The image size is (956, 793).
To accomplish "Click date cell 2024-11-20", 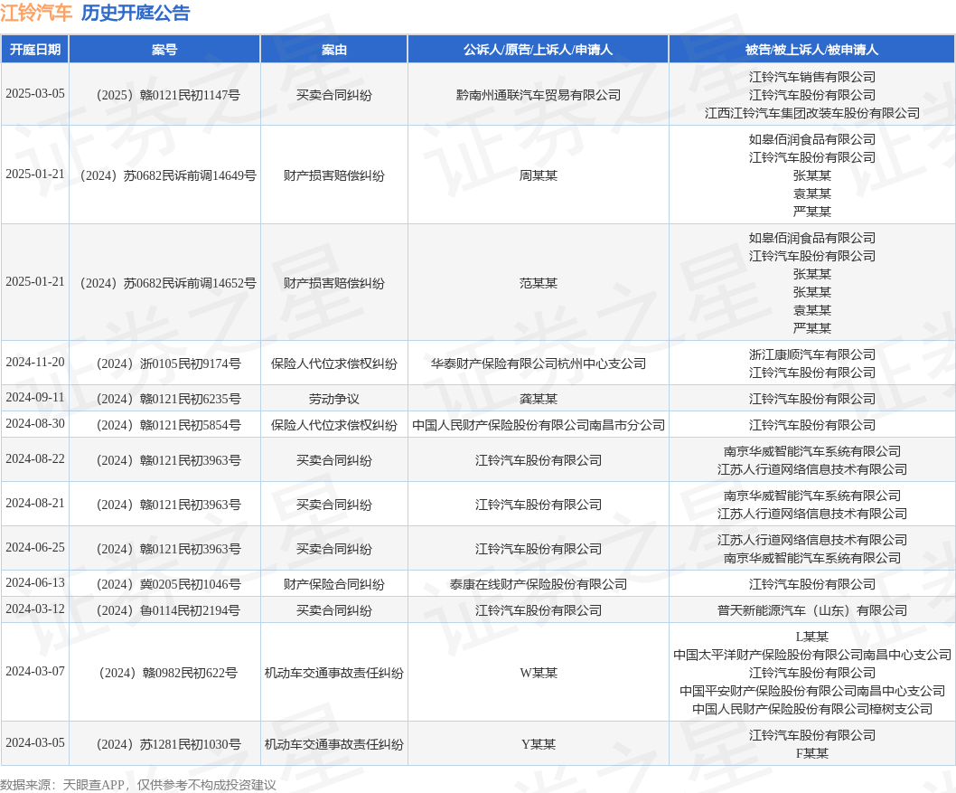I will pos(34,363).
